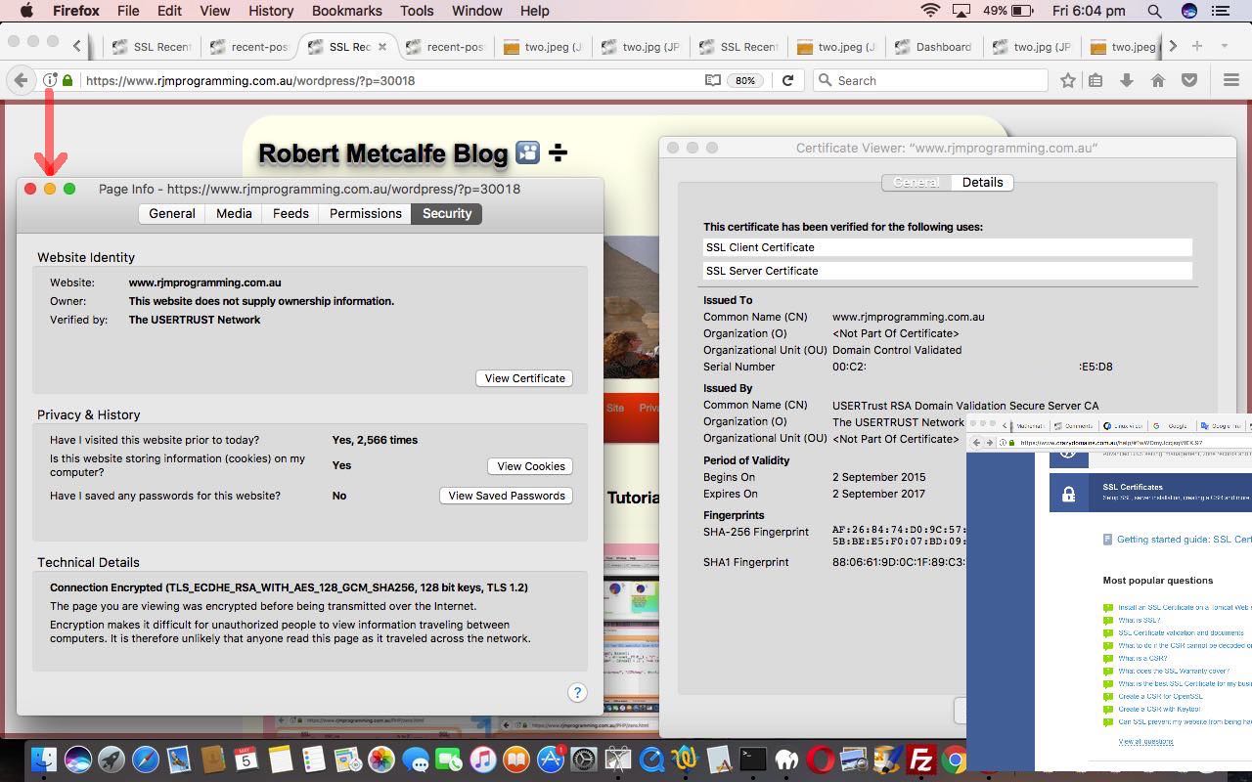This screenshot has width=1252, height=782.
Task: Switch to Feeds tab in Page Info
Action: tap(291, 213)
